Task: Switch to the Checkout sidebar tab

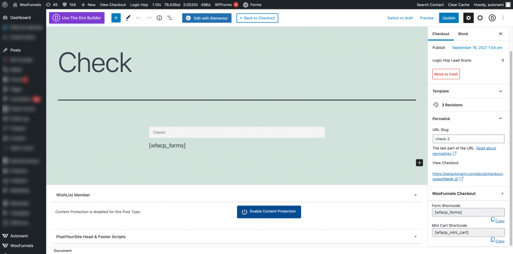Action: pyautogui.click(x=441, y=34)
